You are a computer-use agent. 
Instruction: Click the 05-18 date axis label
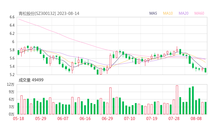[18, 118]
